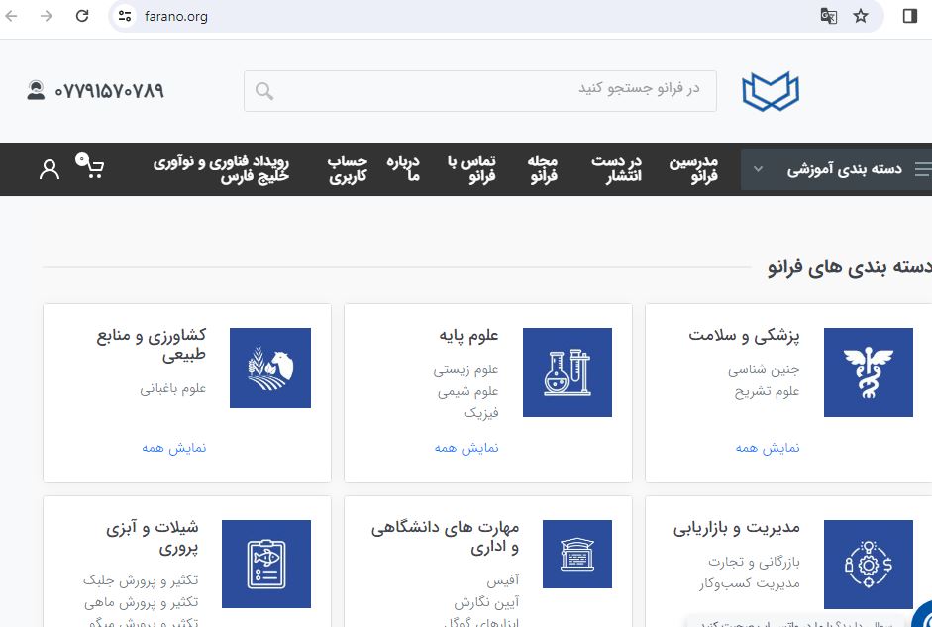932x627 pixels.
Task: Click the user account profile icon
Action: pyautogui.click(x=50, y=169)
